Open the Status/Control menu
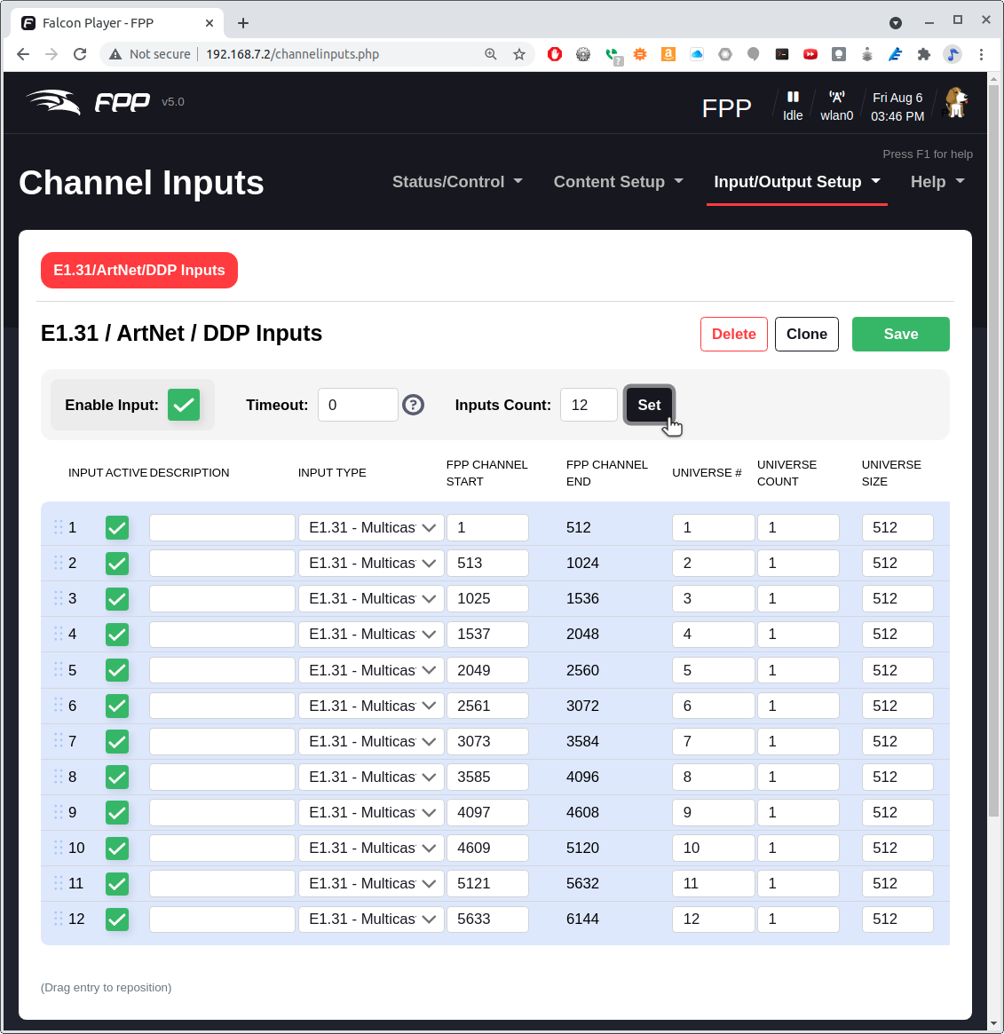1004x1034 pixels. [x=457, y=182]
